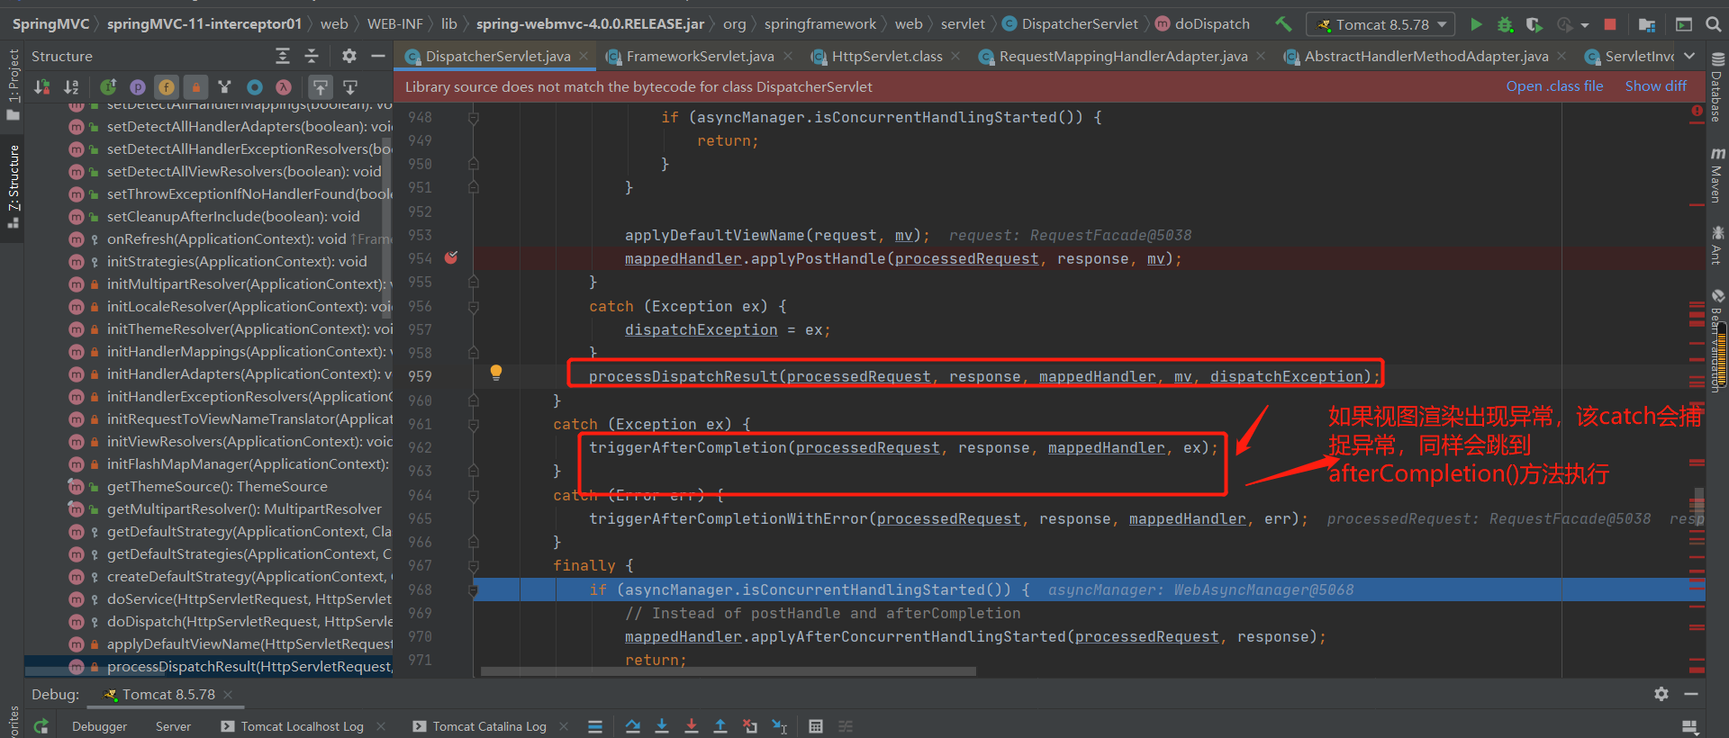Collapse the catch Error fold at line 964
Image resolution: width=1729 pixels, height=738 pixels.
coord(474,495)
